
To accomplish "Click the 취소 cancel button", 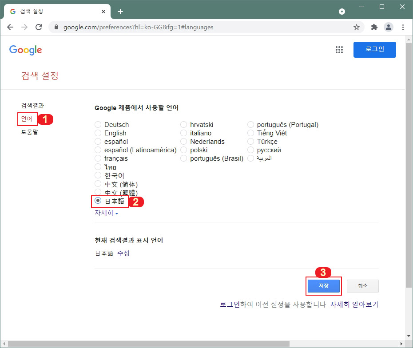I will [363, 285].
